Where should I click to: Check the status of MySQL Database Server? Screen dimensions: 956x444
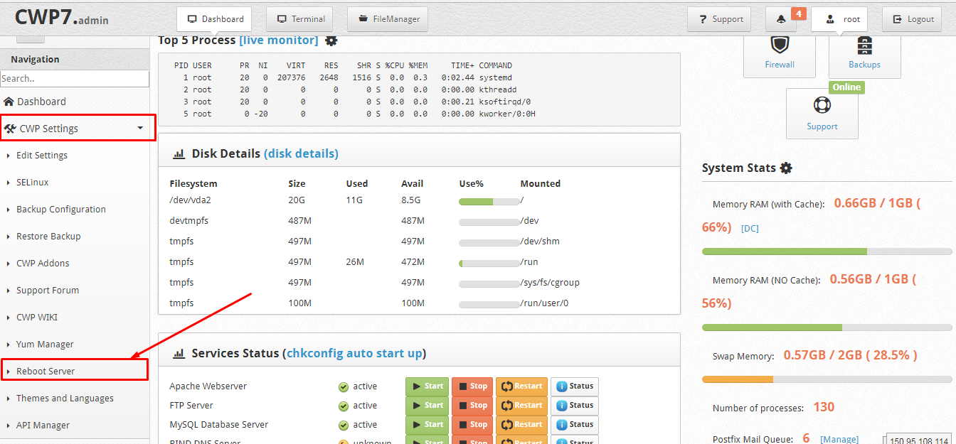click(575, 425)
